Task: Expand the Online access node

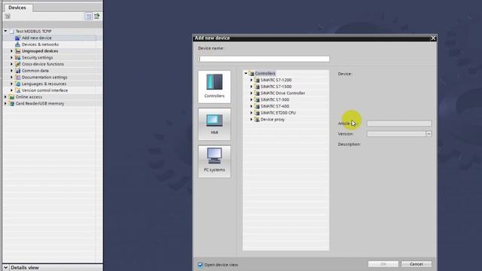Action: pyautogui.click(x=5, y=97)
